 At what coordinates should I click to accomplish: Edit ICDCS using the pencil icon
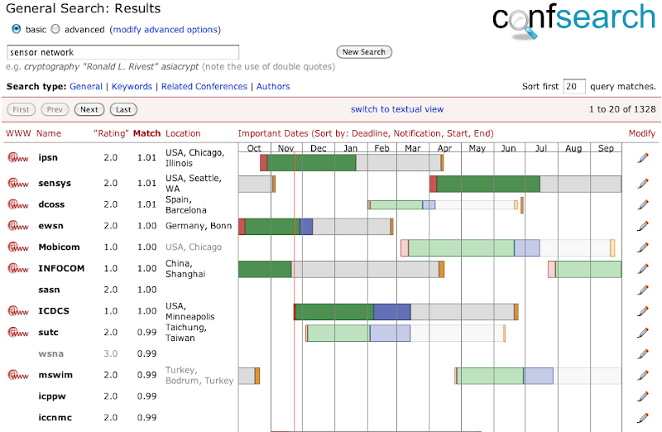click(643, 311)
